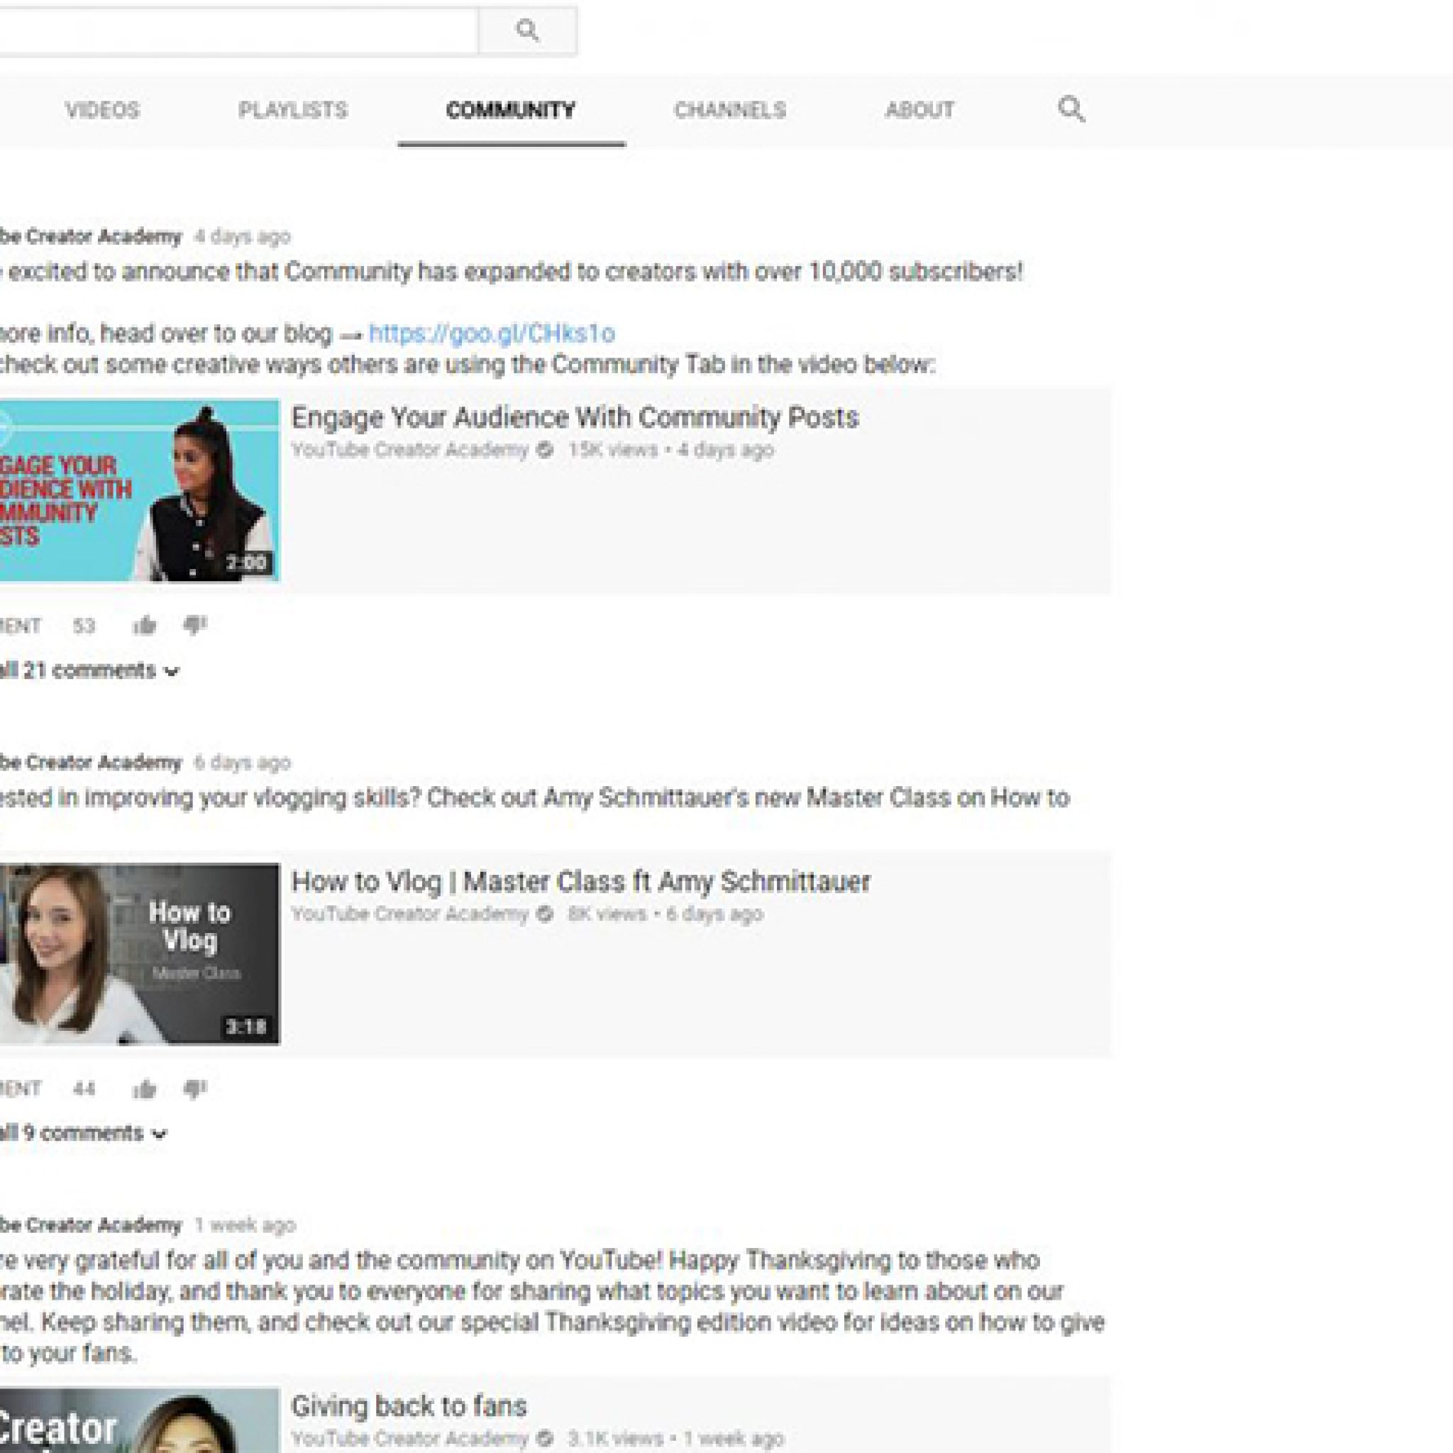Click verified badge next to 8K views channel name
The height and width of the screenshot is (1453, 1453).
(546, 914)
